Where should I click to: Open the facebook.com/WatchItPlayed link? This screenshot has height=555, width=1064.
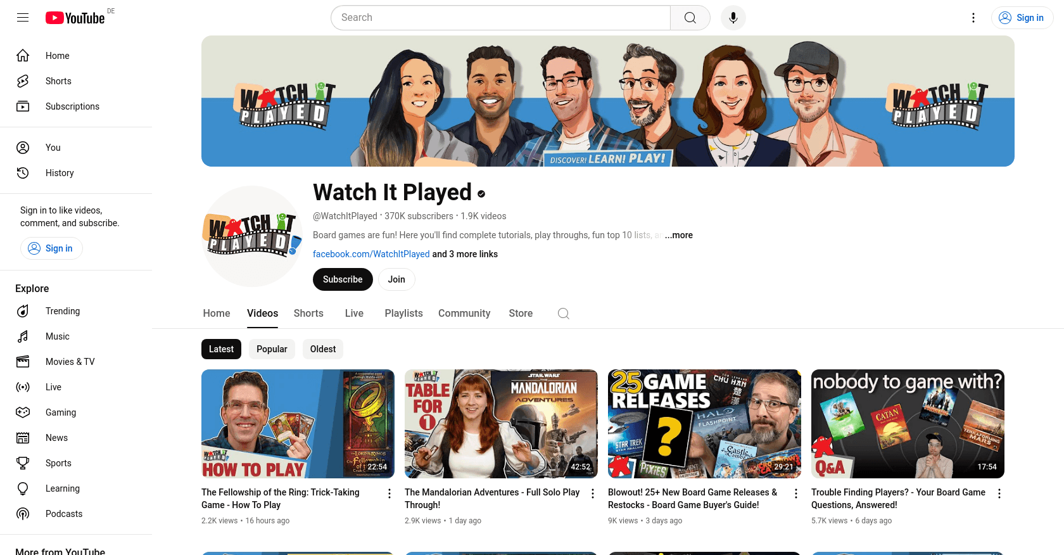(x=371, y=254)
